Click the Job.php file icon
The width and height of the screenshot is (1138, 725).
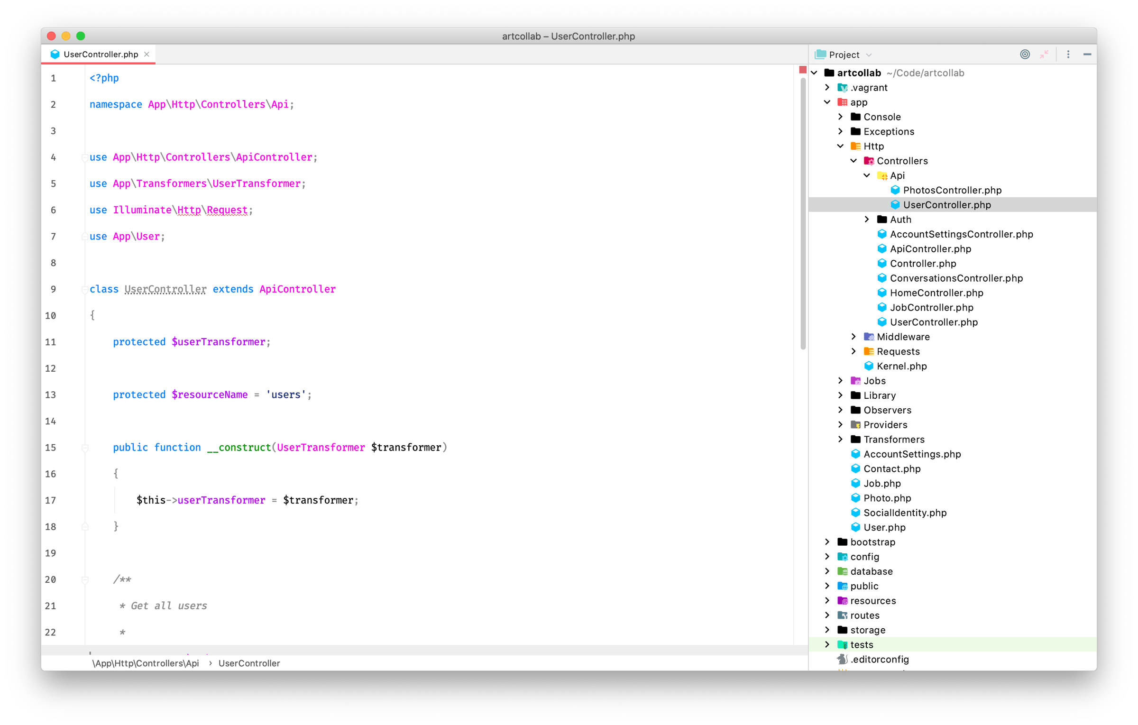pos(855,484)
